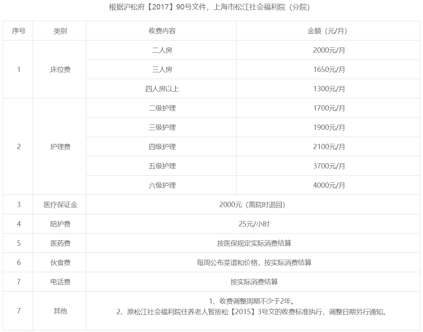Select 按医保规定实际消费结算 text
This screenshot has height=332, width=423.
coord(254,243)
